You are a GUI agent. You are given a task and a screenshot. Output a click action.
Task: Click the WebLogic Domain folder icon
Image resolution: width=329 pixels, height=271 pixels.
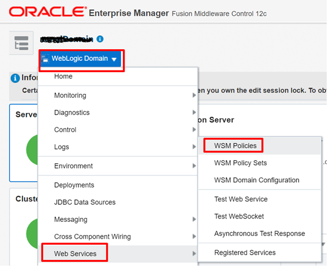[x=45, y=58]
